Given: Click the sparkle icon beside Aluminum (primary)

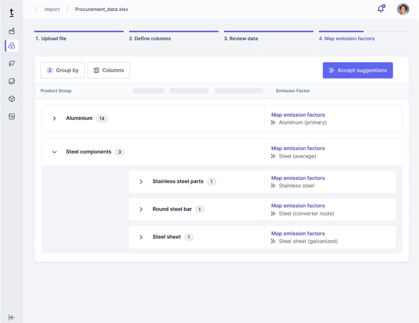Looking at the screenshot, I should [x=273, y=122].
